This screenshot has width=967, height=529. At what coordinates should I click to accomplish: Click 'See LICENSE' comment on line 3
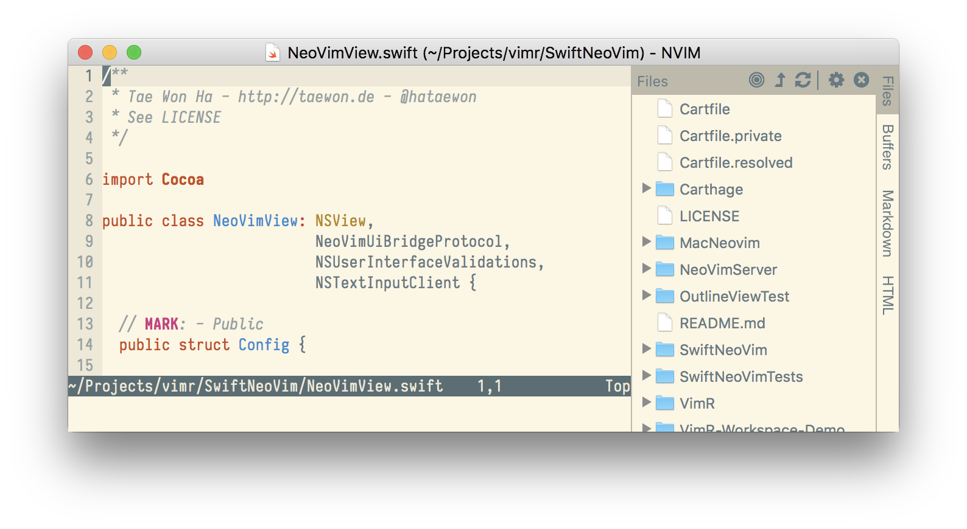(x=174, y=117)
